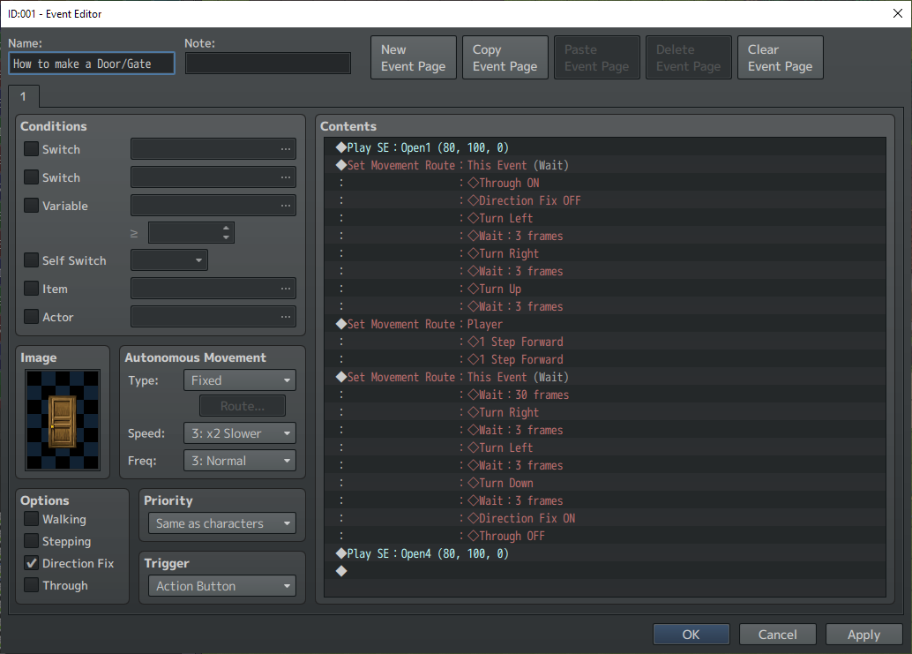Expand the movement Type dropdown showing Fixed

tap(240, 380)
